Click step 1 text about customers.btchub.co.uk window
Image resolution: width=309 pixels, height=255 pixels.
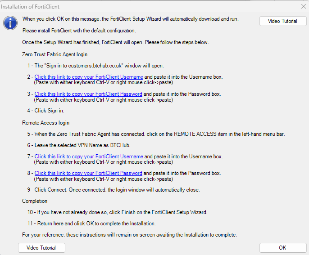click(x=95, y=66)
